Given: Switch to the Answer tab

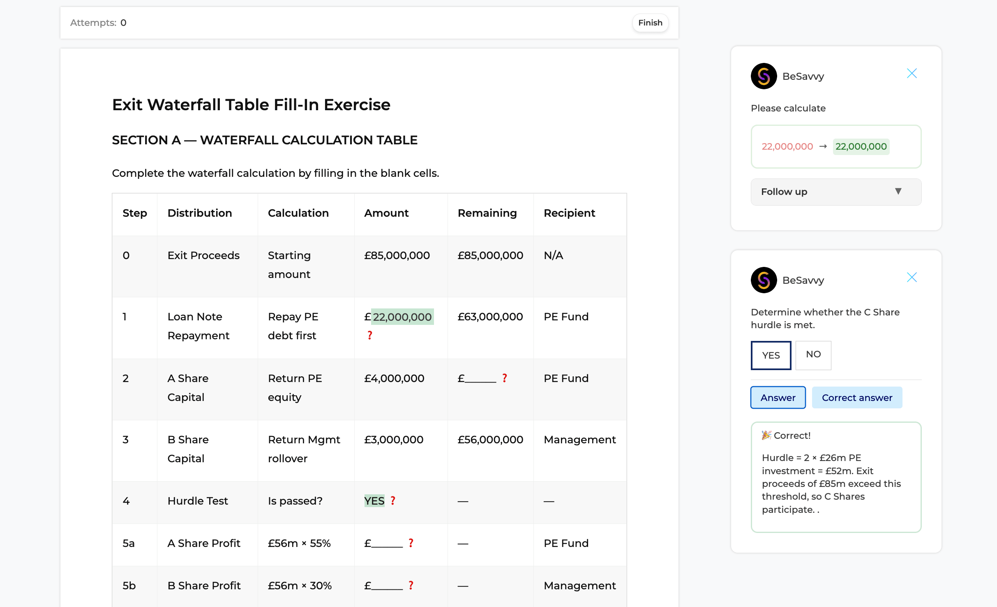Looking at the screenshot, I should (778, 398).
